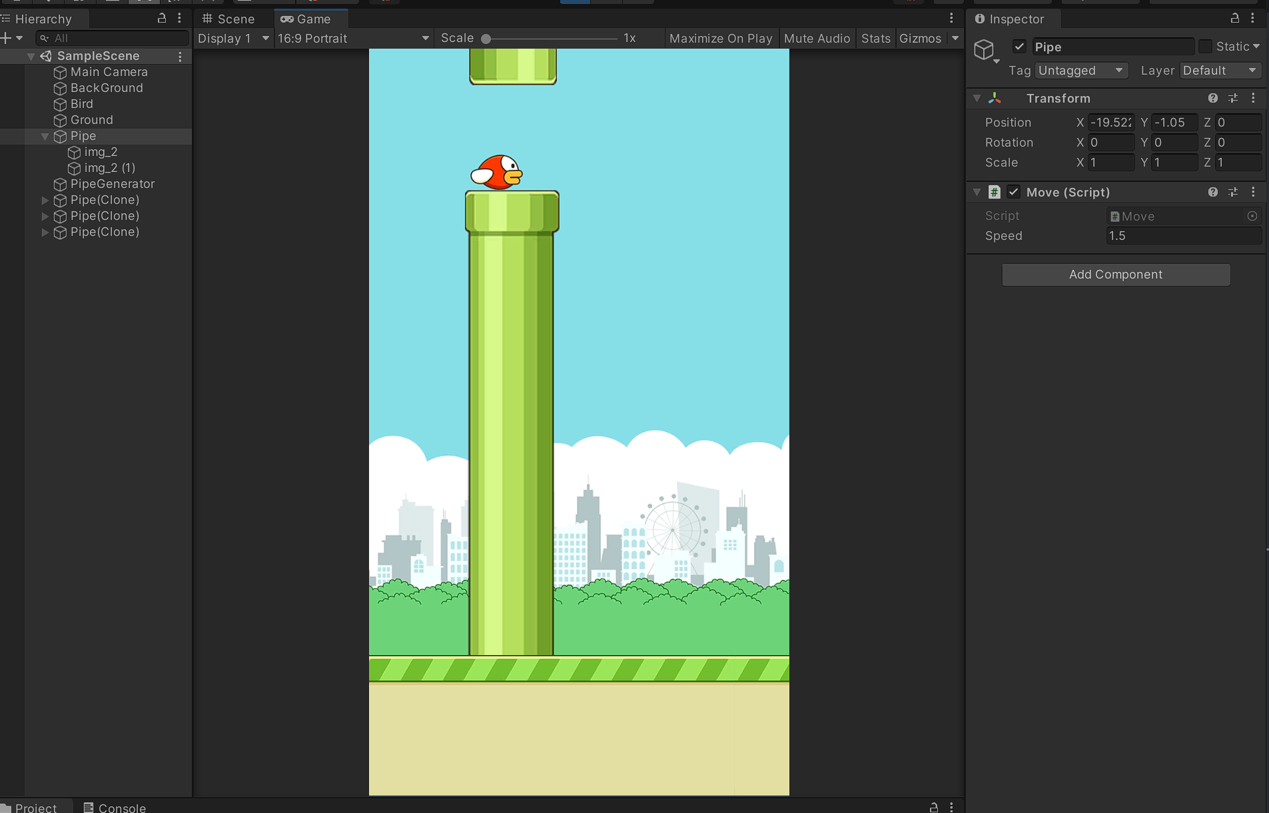Click the Hierarchy panel lock icon
The image size is (1269, 813).
click(x=161, y=19)
